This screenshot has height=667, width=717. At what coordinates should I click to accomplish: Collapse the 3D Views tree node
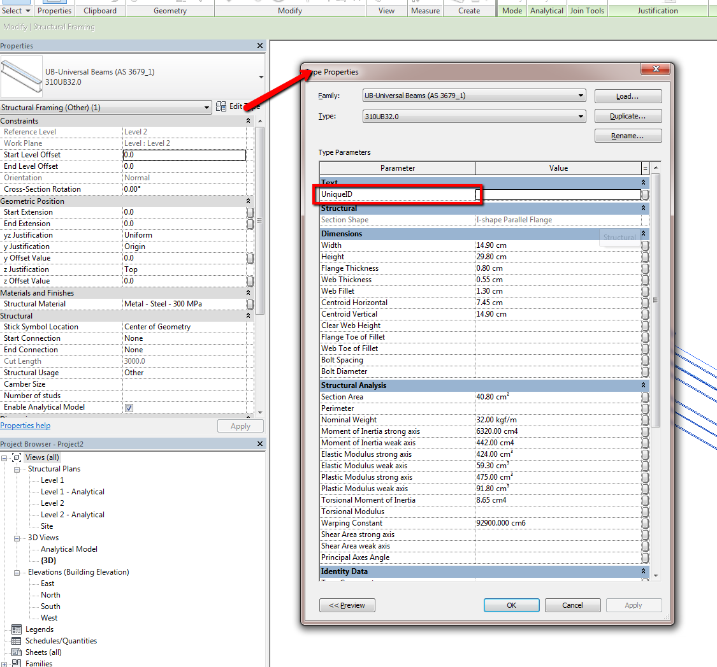tap(17, 538)
